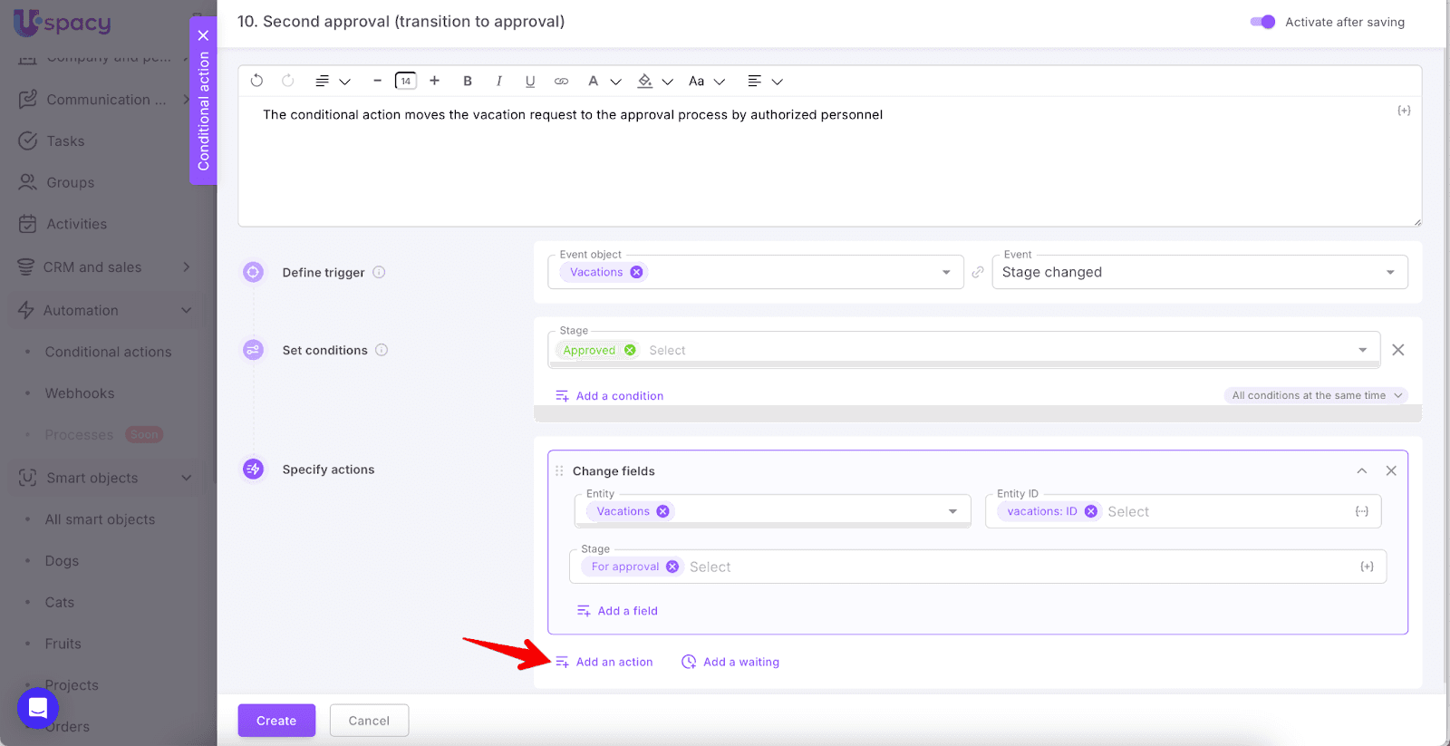This screenshot has width=1450, height=746.
Task: Open the chat support bubble
Action: [x=38, y=708]
